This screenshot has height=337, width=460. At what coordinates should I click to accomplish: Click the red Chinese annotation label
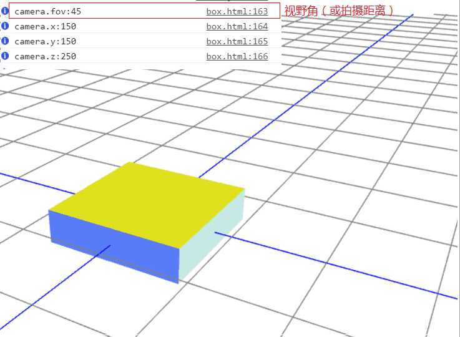point(339,11)
